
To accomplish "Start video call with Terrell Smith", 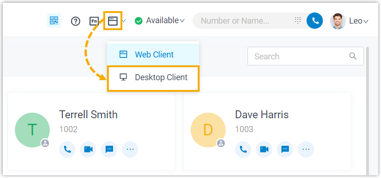I will click(88, 149).
